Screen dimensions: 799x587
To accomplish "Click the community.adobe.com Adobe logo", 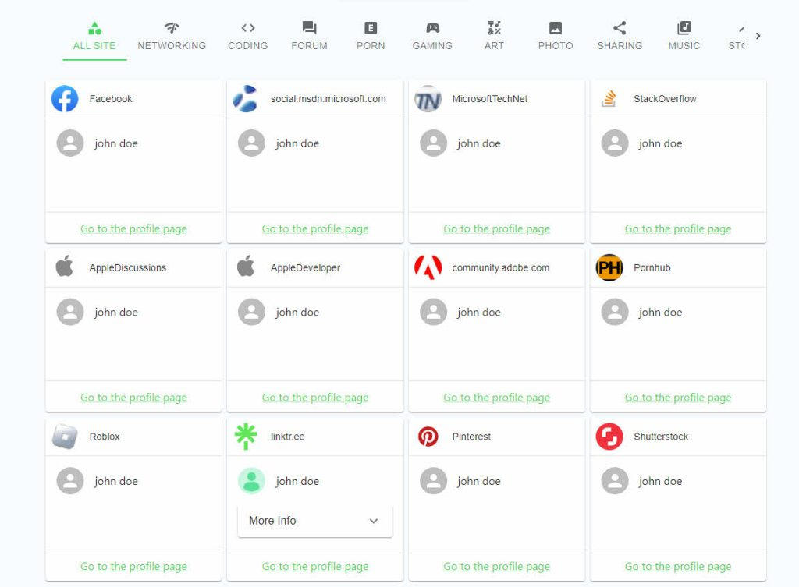I will point(428,267).
